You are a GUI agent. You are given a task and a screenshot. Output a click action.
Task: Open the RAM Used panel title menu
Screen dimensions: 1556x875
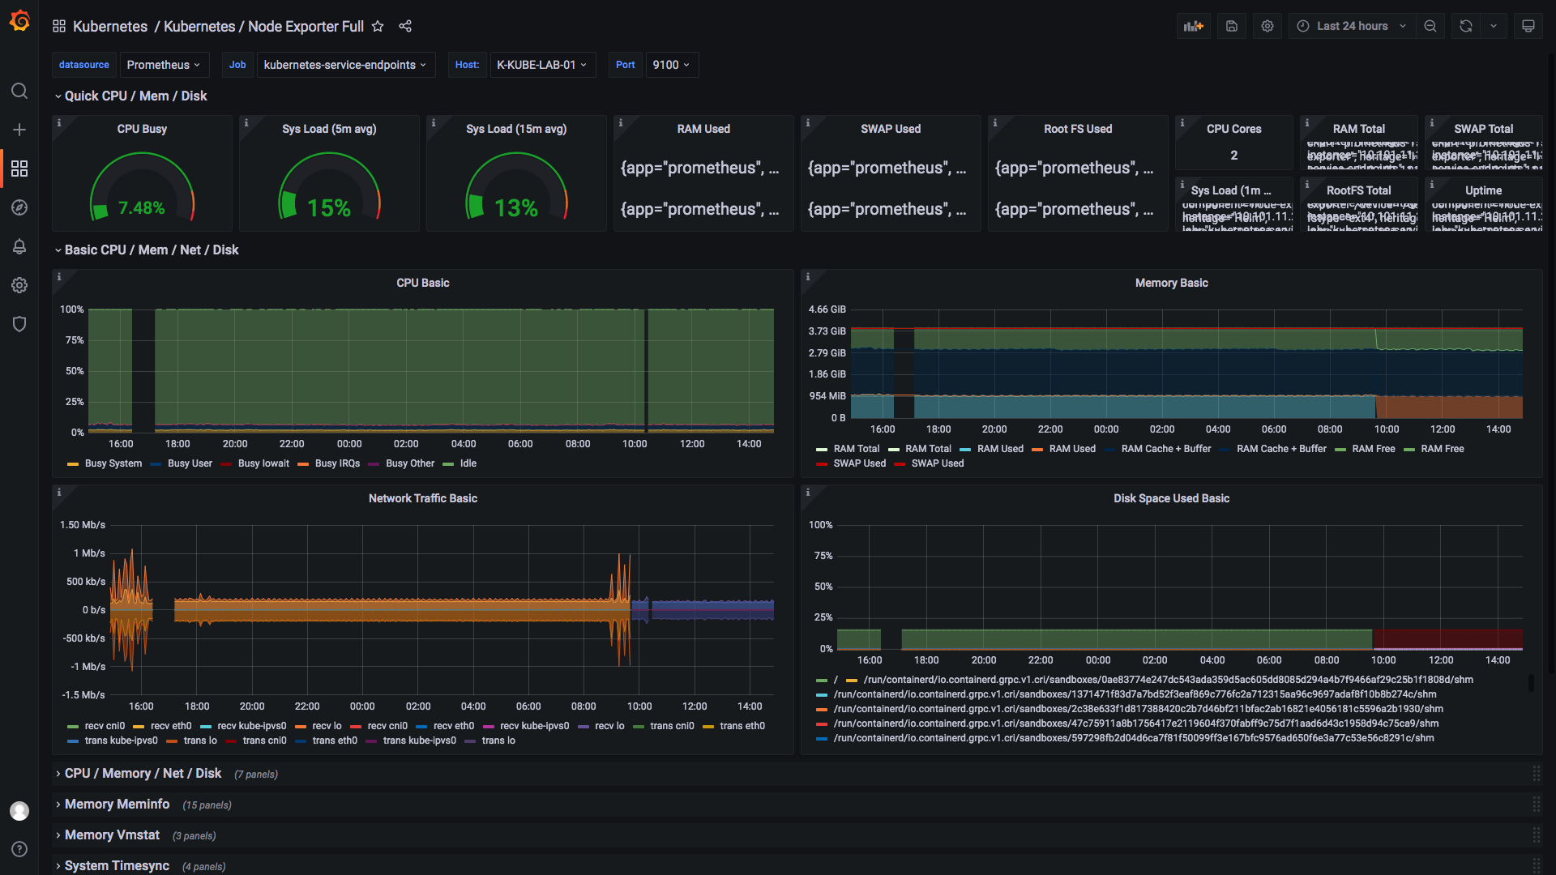tap(703, 129)
